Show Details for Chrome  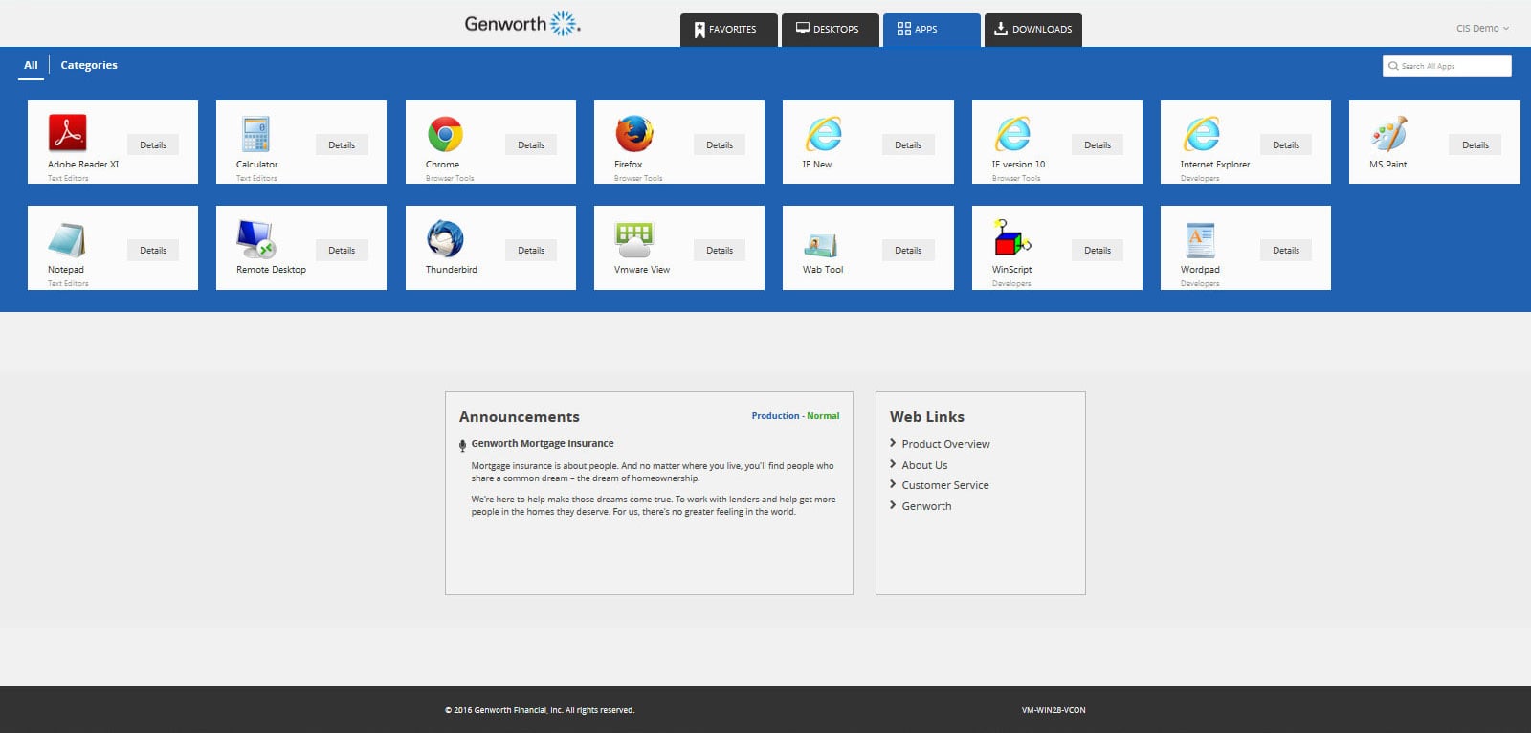pyautogui.click(x=531, y=145)
